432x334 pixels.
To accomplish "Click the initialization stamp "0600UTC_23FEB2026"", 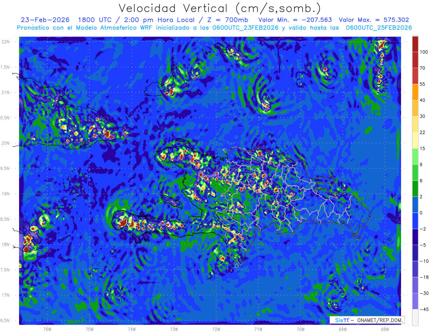I will (x=246, y=28).
